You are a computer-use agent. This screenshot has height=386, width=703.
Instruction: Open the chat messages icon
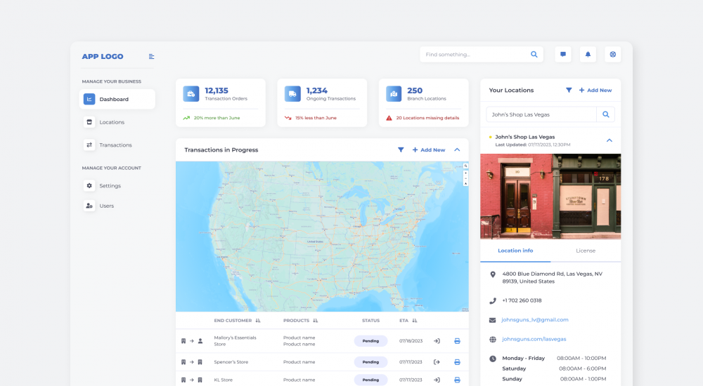(562, 55)
